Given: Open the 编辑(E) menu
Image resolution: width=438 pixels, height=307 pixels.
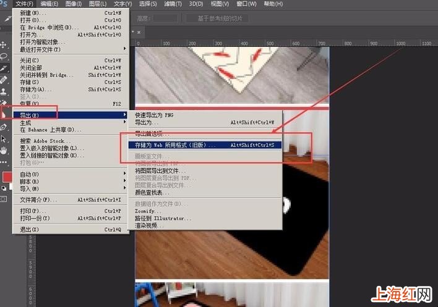Looking at the screenshot, I should (x=49, y=4).
